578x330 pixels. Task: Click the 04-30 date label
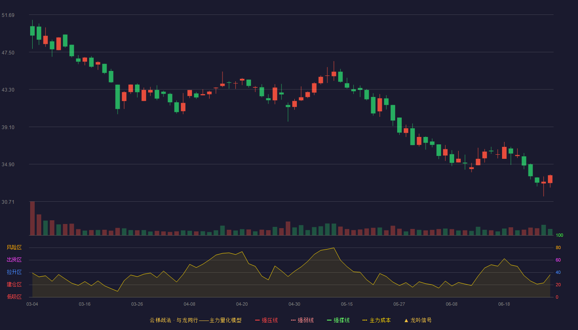[x=294, y=304]
